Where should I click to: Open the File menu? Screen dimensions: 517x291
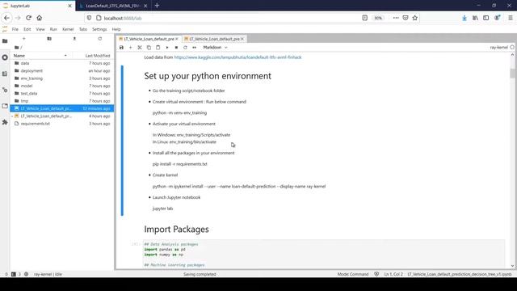pyautogui.click(x=15, y=29)
